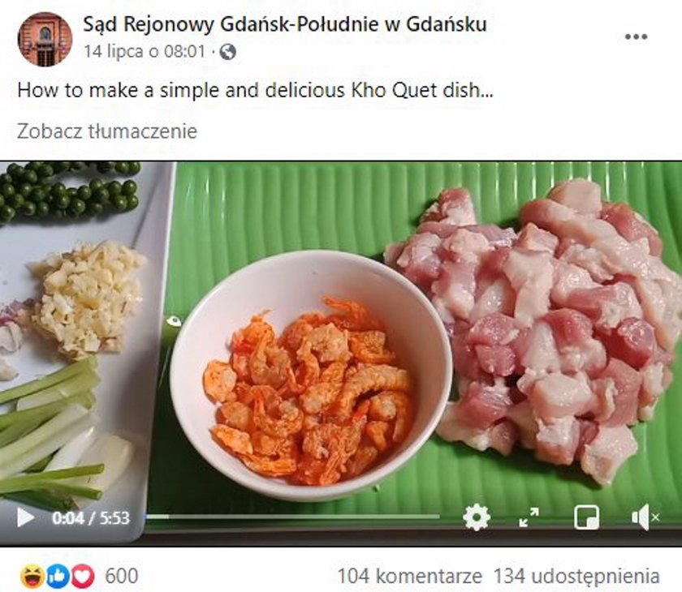Open the post options three-dot menu
Image resolution: width=682 pixels, height=592 pixels.
(x=636, y=37)
